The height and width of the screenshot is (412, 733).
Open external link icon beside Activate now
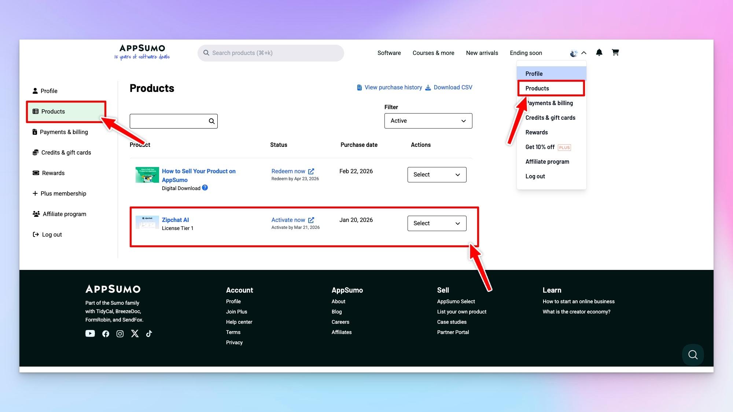coord(311,220)
